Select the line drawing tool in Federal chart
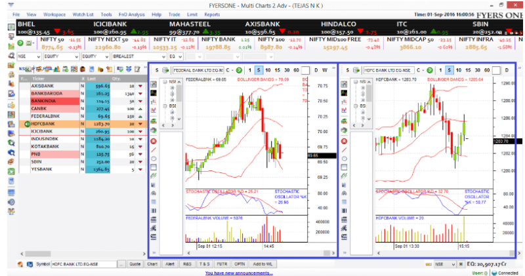Viewport: 525px width, 276px height. pyautogui.click(x=154, y=150)
